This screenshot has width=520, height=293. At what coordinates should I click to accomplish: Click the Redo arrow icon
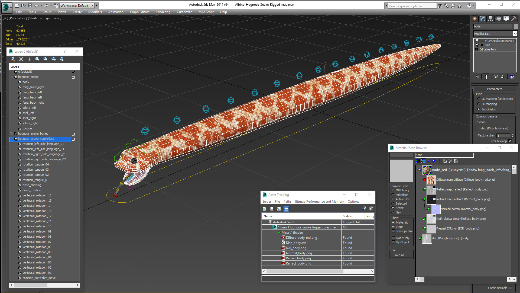pyautogui.click(x=46, y=5)
